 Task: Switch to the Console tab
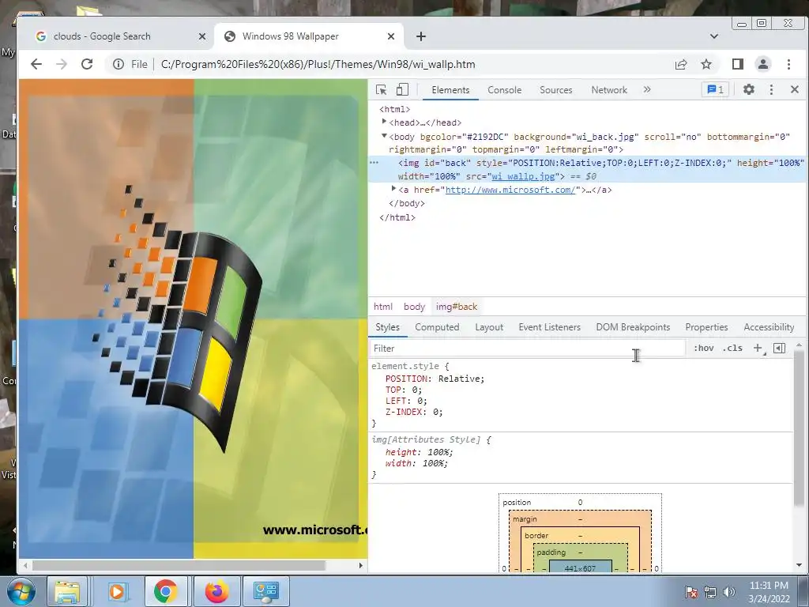coord(504,90)
